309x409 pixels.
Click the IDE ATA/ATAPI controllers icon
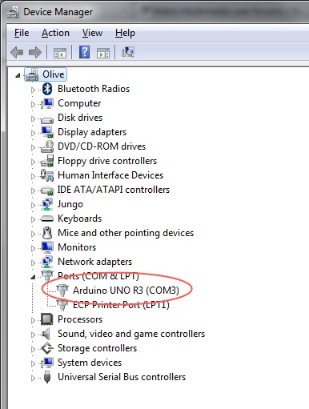click(47, 190)
